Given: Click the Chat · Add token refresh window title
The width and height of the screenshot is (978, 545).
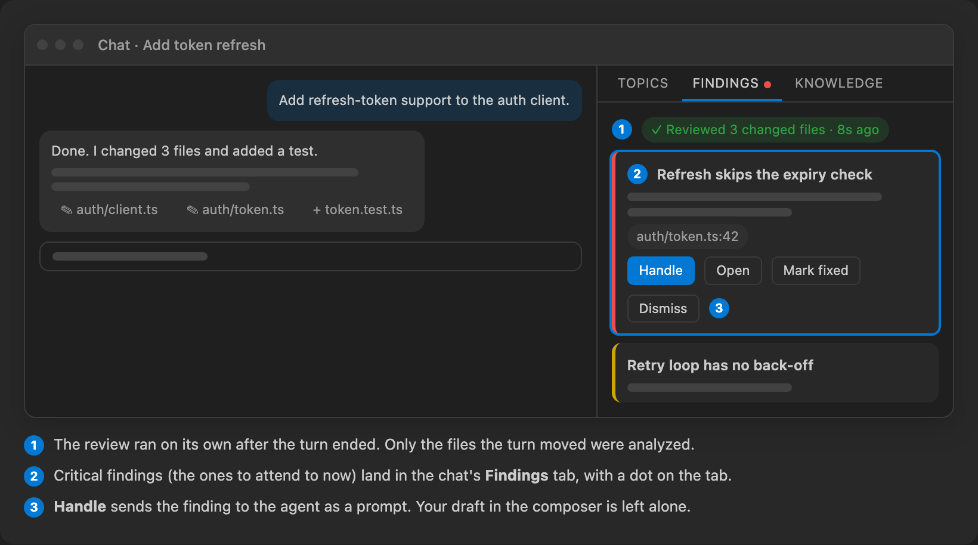Looking at the screenshot, I should pyautogui.click(x=182, y=45).
